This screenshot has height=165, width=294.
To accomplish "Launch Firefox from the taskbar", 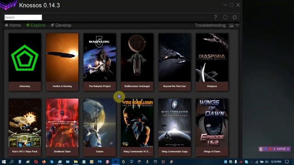I will click(x=44, y=162).
